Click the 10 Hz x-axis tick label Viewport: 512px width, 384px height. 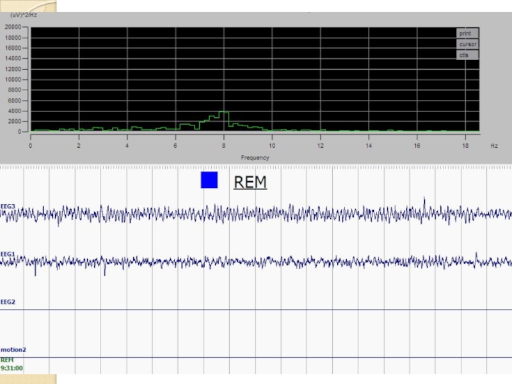272,146
